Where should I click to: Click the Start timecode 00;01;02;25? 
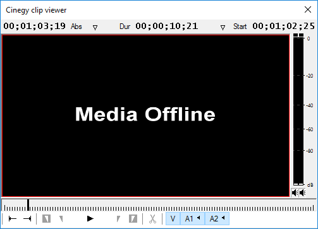[x=284, y=26]
